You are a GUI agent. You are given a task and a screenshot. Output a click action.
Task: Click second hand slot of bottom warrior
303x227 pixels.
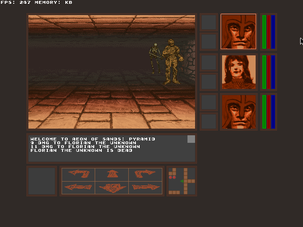point(209,122)
